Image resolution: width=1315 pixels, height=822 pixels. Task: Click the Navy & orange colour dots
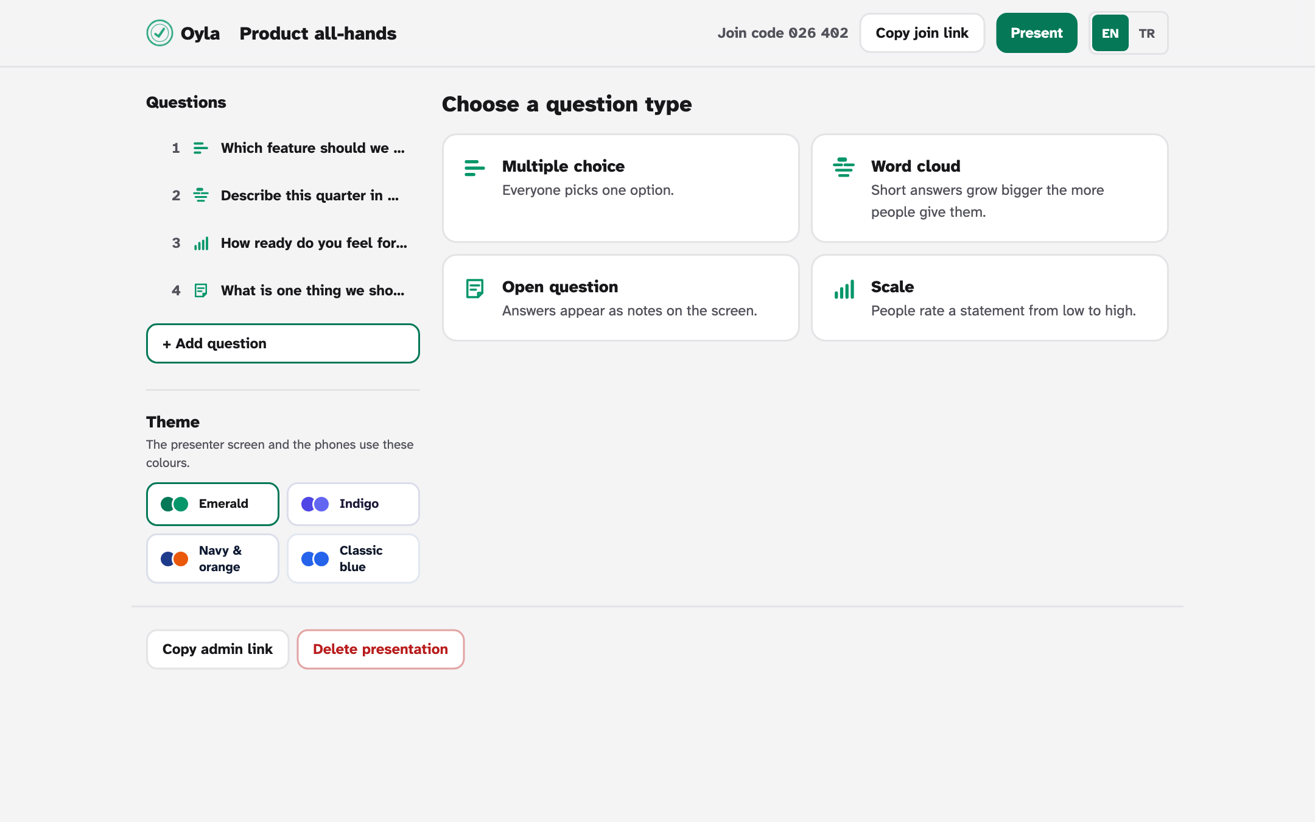pos(175,558)
